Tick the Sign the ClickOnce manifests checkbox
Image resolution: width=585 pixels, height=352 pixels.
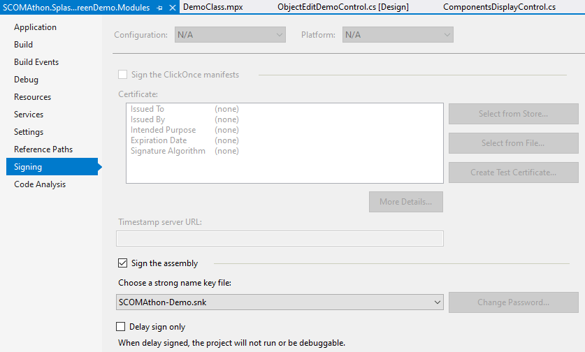[122, 75]
